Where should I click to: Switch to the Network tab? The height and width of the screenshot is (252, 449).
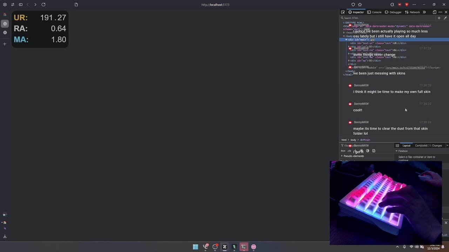coord(412,12)
